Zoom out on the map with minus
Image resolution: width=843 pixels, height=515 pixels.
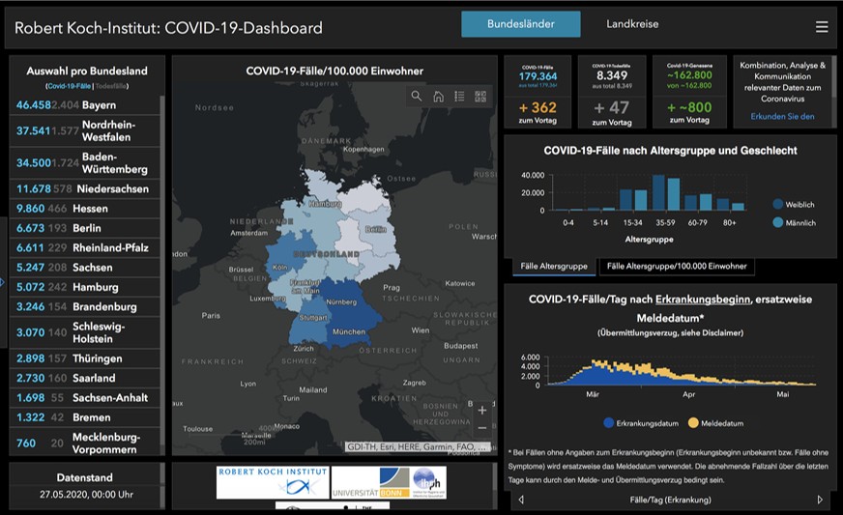(x=482, y=428)
